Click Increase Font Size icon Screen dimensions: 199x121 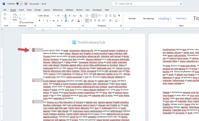[66, 16]
